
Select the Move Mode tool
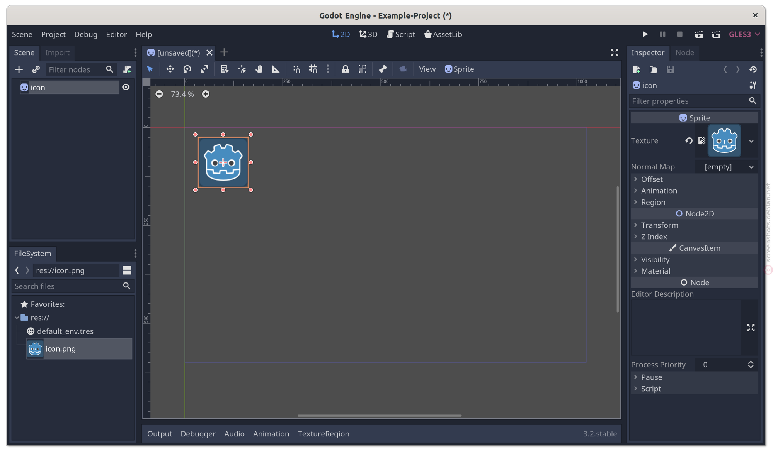coord(170,69)
